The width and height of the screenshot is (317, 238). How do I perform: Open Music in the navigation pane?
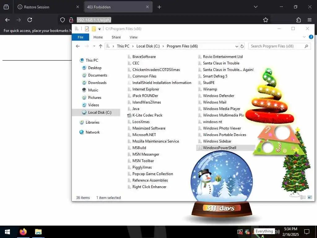coord(93,90)
